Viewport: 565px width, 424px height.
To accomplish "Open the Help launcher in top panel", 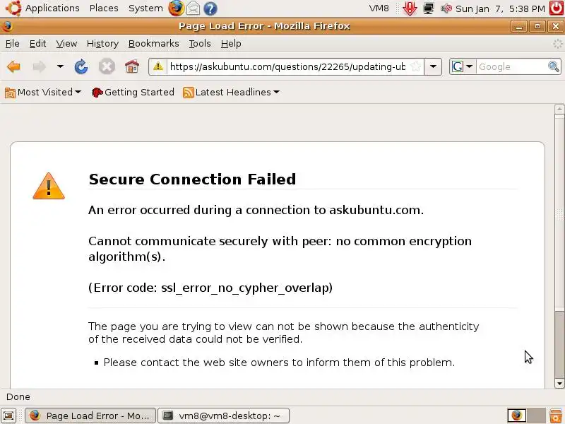I will [x=210, y=8].
